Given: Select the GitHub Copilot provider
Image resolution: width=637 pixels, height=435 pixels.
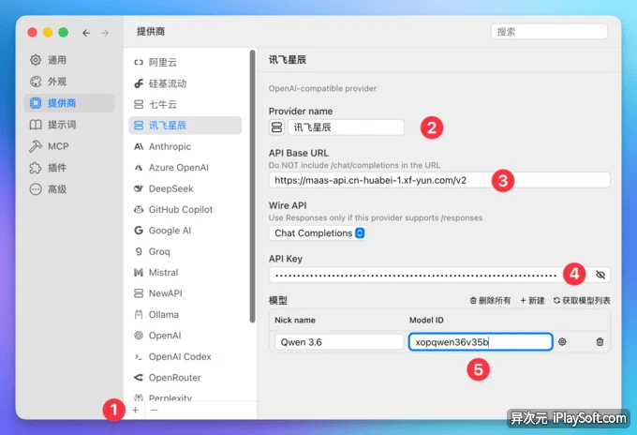Looking at the screenshot, I should tap(185, 209).
